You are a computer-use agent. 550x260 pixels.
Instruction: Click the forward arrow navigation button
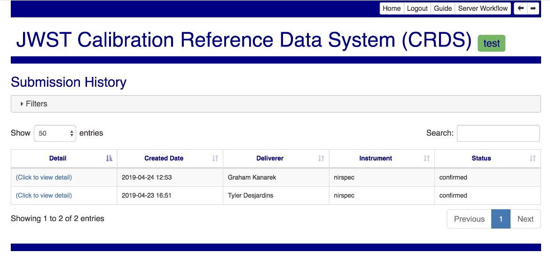pos(533,8)
